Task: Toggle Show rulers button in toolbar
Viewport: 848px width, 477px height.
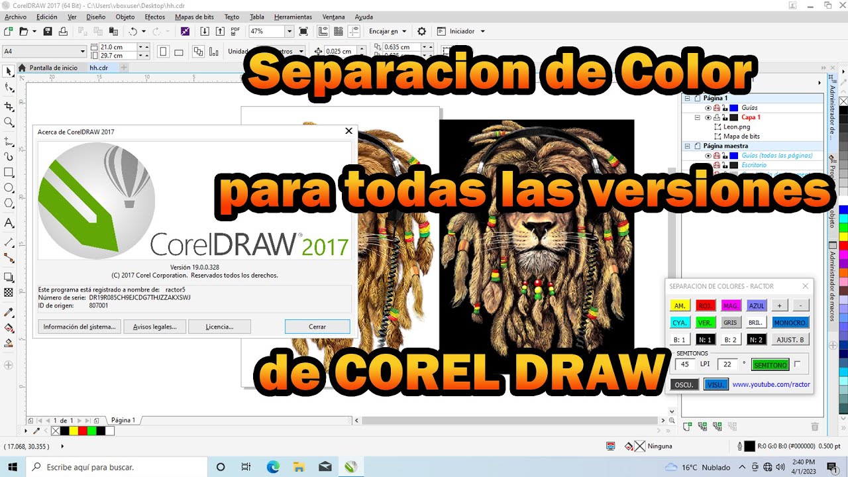Action: click(x=323, y=31)
